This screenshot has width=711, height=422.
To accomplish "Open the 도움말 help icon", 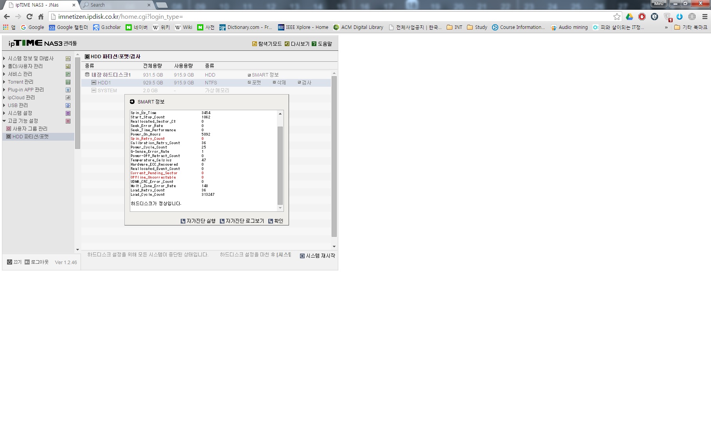I will (x=314, y=44).
